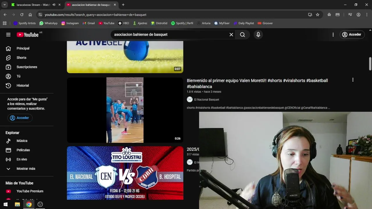Open Daily Playlist bookmark
Image resolution: width=372 pixels, height=209 pixels.
coord(244,23)
